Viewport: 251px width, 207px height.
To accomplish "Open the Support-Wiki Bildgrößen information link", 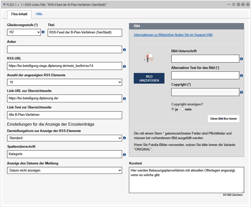I will click(x=173, y=35).
